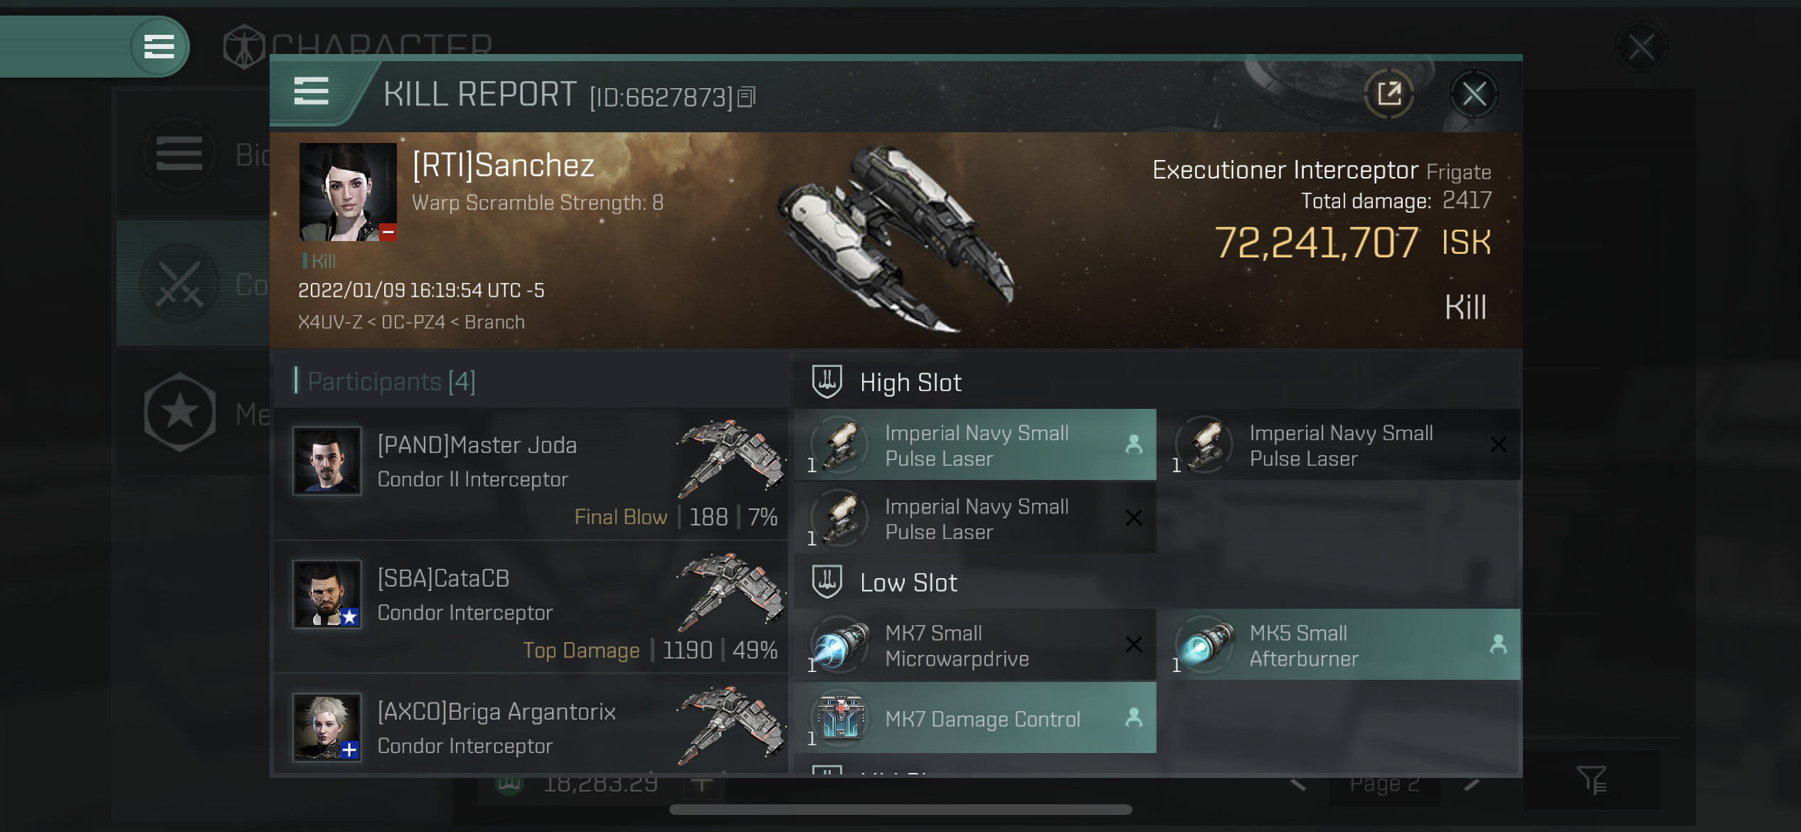The height and width of the screenshot is (832, 1801).
Task: Select the MK7 Small Microwarpdrive item
Action: point(974,644)
